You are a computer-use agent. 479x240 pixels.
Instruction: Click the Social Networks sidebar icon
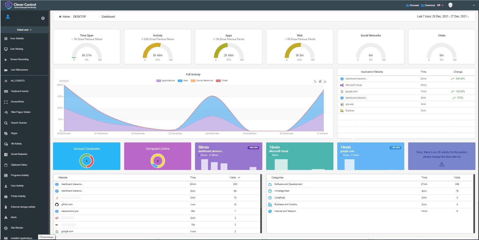click(x=6, y=154)
